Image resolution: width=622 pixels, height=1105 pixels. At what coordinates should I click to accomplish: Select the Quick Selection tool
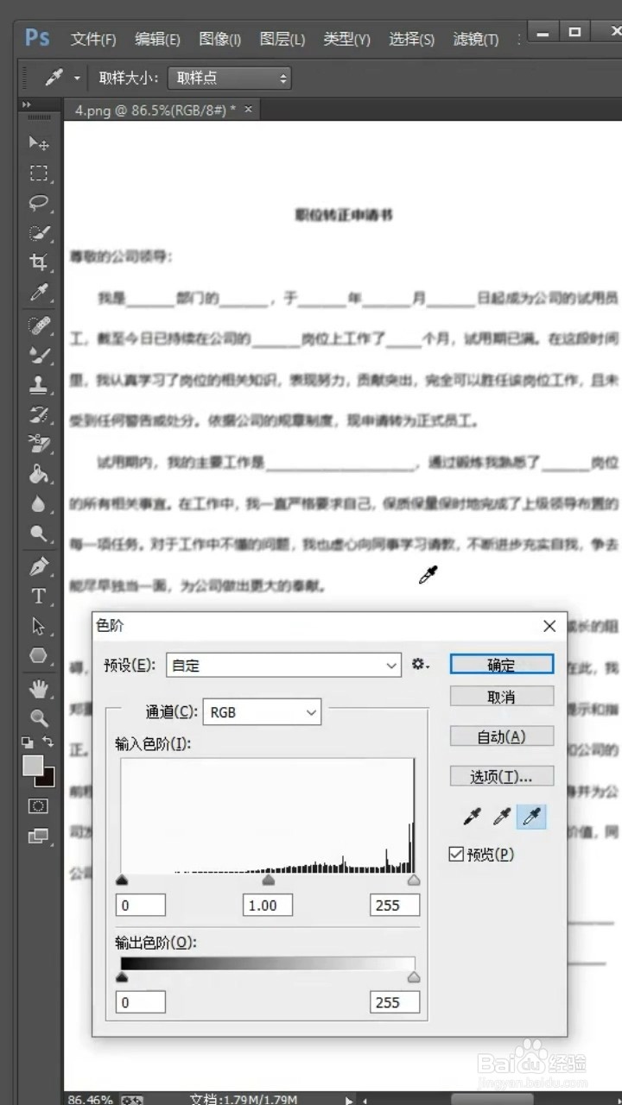pyautogui.click(x=39, y=233)
